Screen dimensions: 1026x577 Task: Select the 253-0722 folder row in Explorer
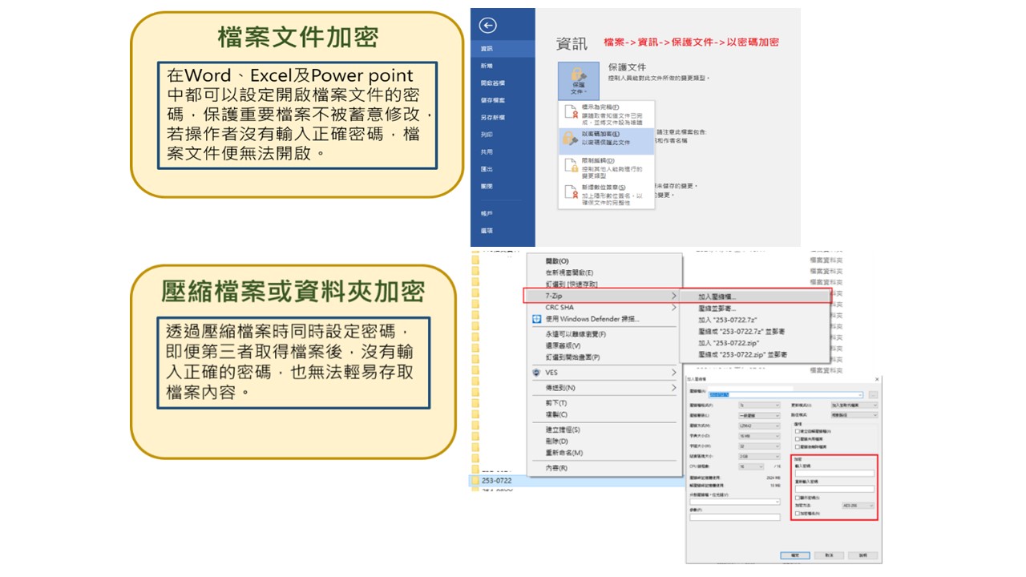pyautogui.click(x=577, y=480)
